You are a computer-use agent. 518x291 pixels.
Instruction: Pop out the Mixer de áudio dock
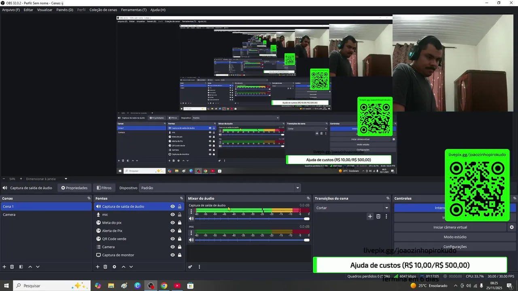click(308, 198)
